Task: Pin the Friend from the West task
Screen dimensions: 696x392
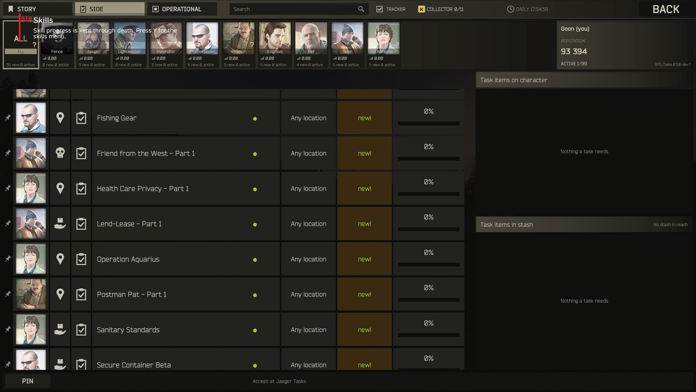Action: click(8, 153)
